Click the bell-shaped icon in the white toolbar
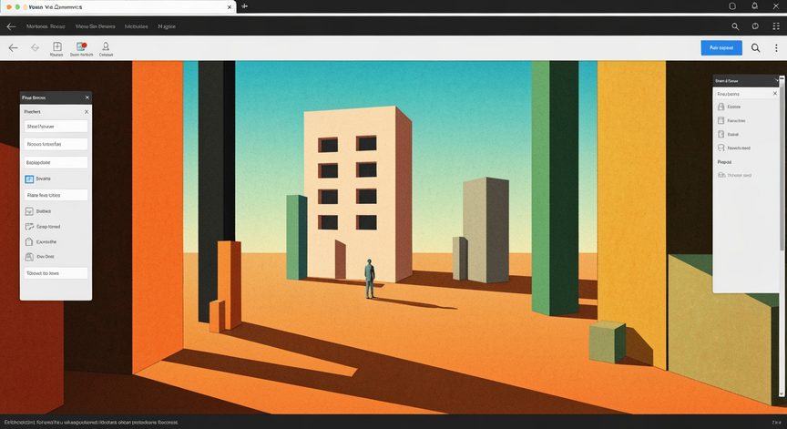Image resolution: width=787 pixels, height=429 pixels. pos(106,46)
